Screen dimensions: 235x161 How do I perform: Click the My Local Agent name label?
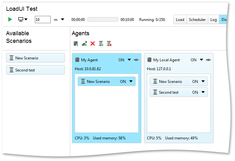(x=166, y=60)
